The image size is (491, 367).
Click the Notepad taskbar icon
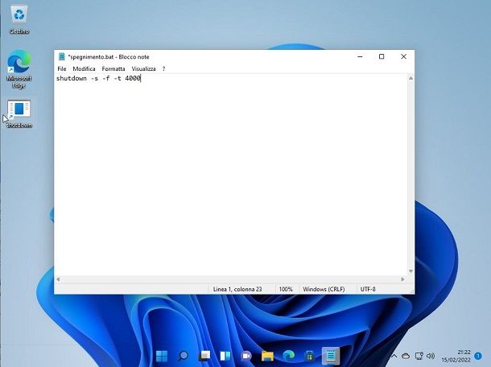click(x=331, y=356)
